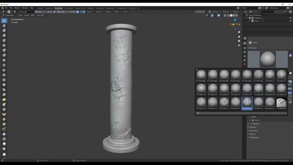Open the Remesh popover in header
This screenshot has height=165, width=293.
227,12
